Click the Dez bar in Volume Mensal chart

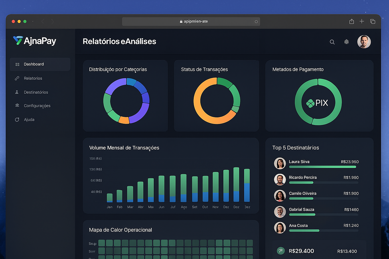pyautogui.click(x=226, y=186)
